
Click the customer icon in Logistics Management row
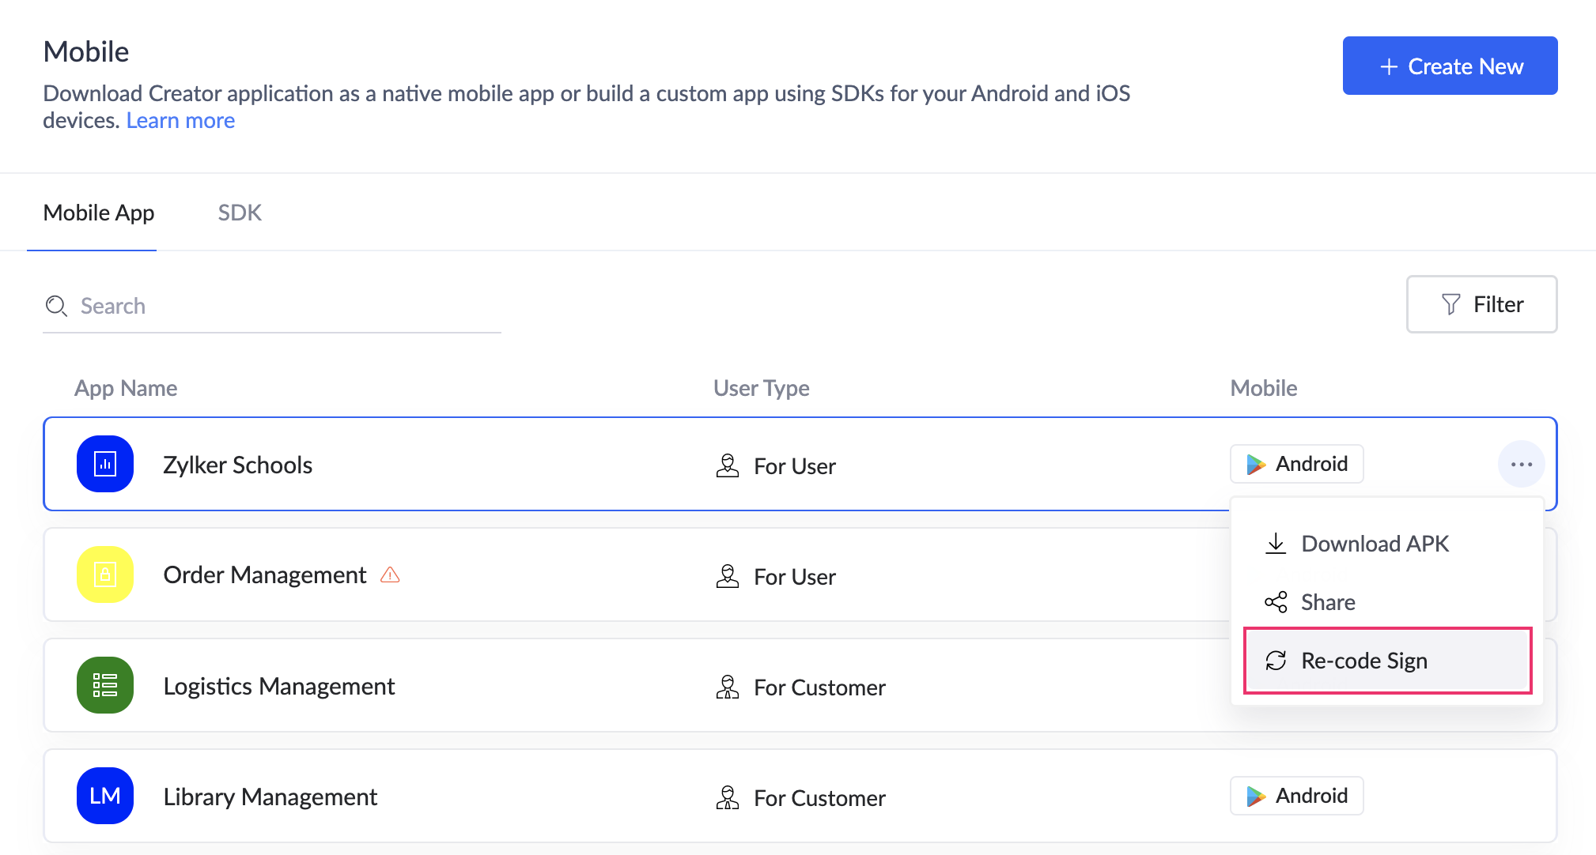click(x=727, y=687)
